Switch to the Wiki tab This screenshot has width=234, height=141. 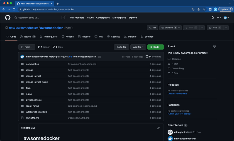99,37
